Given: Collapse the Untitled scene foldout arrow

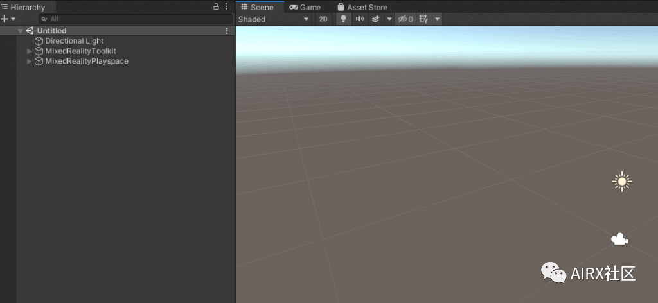Looking at the screenshot, I should click(x=20, y=31).
